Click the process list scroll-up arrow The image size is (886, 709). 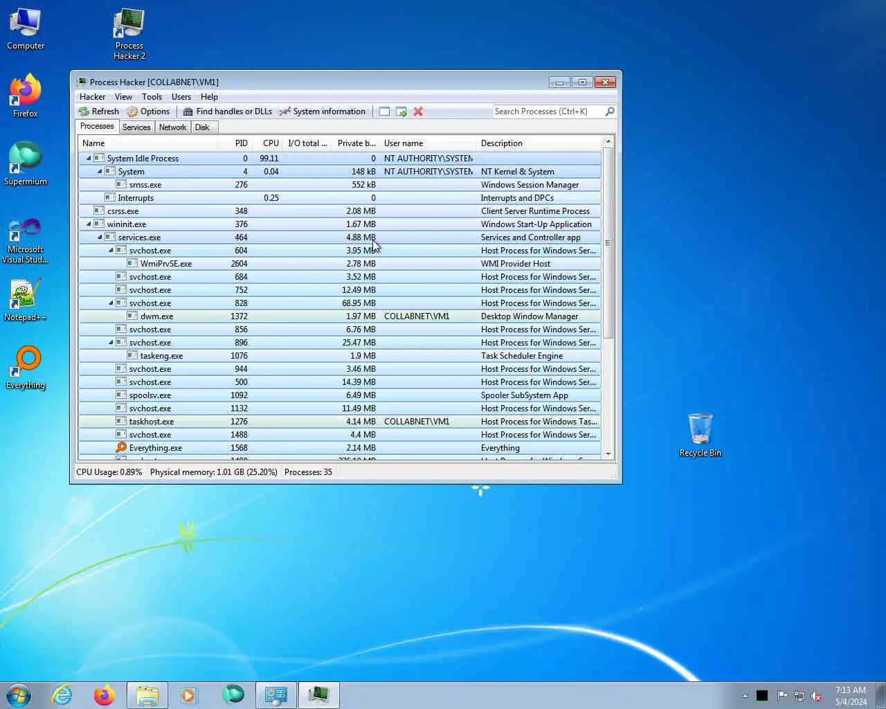[x=608, y=142]
